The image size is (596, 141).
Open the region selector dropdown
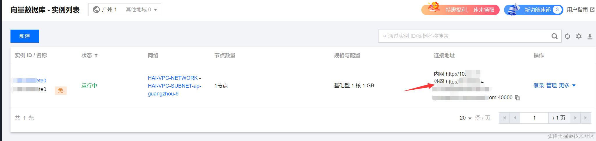125,10
